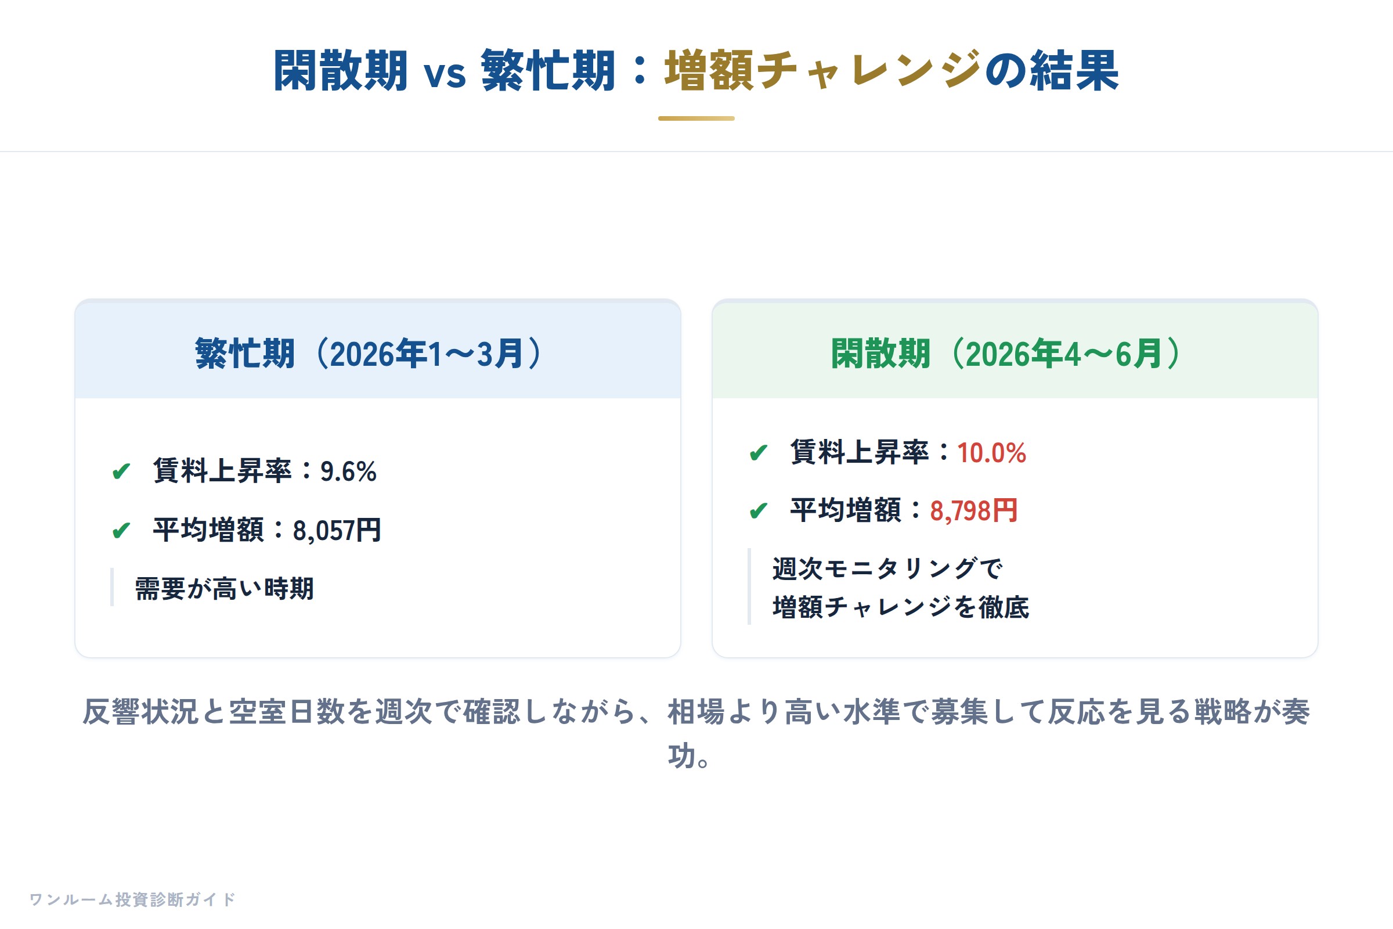Click the 平均増額 label in 繁忙期 card
This screenshot has width=1393, height=929.
pos(208,530)
